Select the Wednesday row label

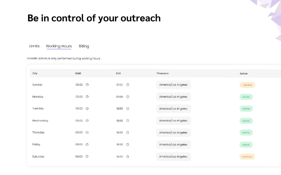tap(40, 120)
